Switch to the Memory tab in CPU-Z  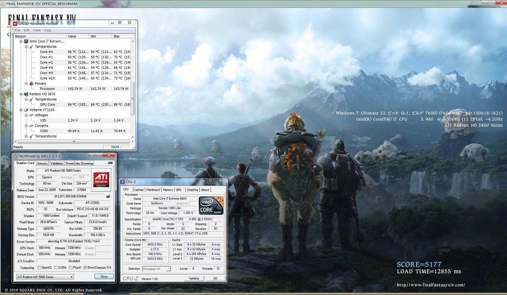coord(168,190)
